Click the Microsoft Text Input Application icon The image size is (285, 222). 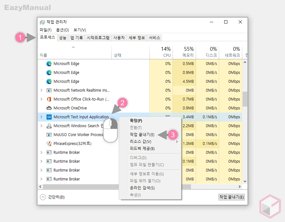49,117
